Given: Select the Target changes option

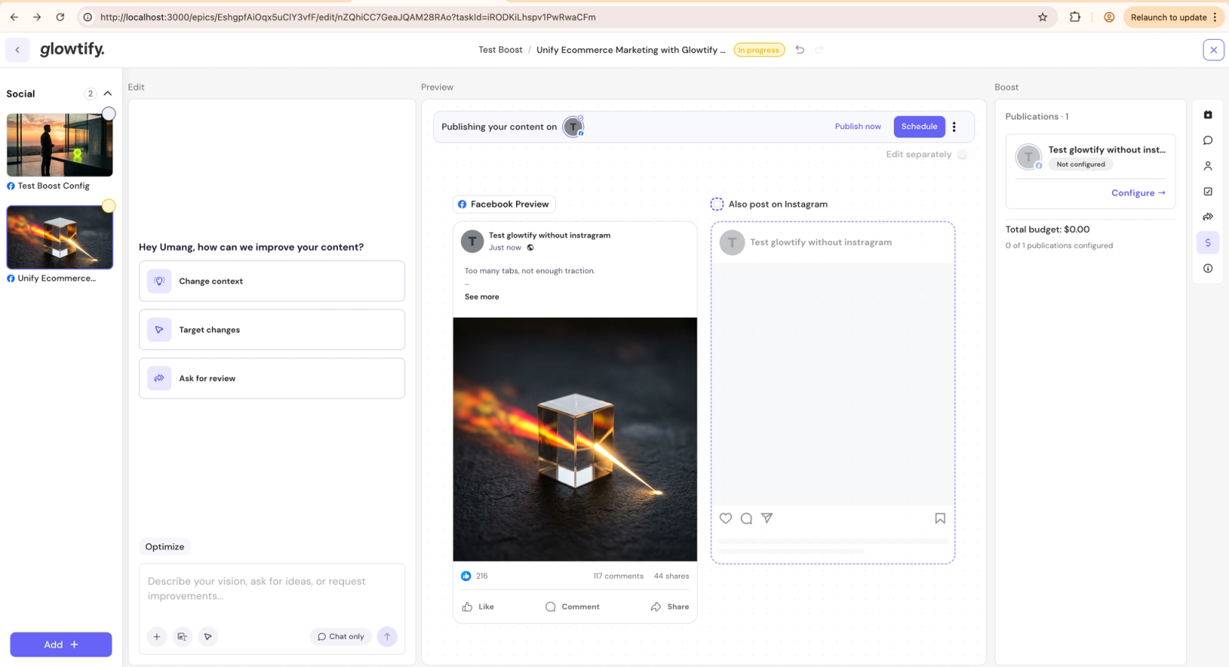Looking at the screenshot, I should tap(272, 330).
